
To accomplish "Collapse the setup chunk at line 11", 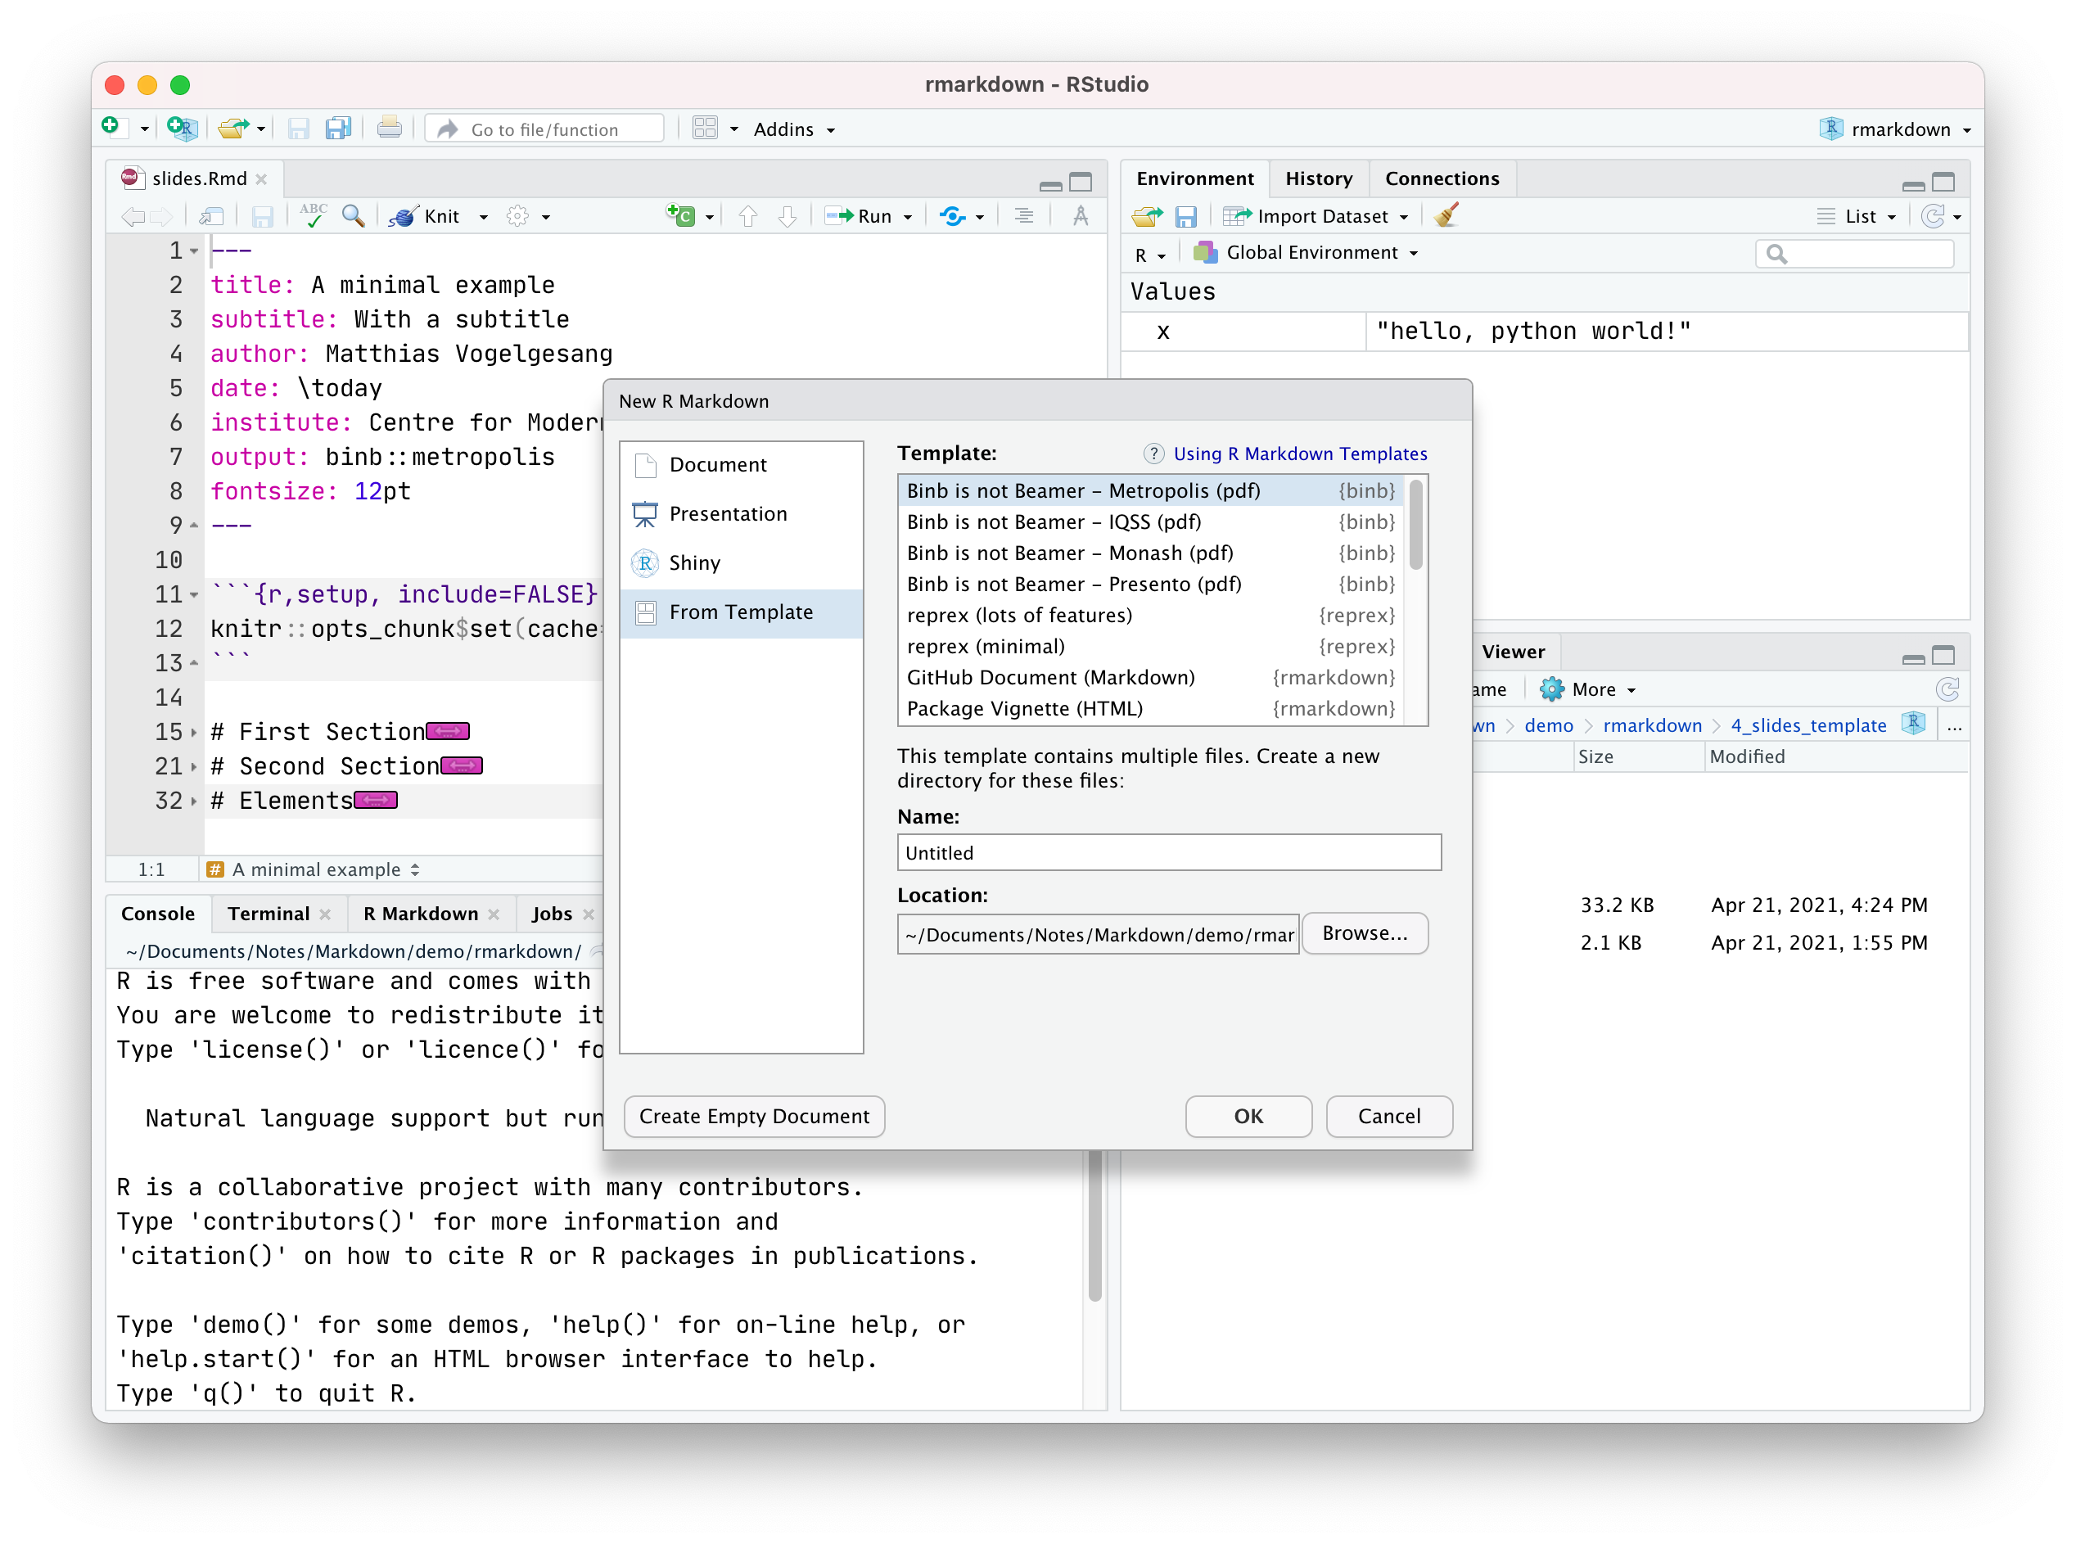I will pyautogui.click(x=193, y=594).
